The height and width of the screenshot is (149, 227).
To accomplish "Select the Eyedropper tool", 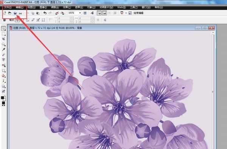I will click(x=4, y=50).
